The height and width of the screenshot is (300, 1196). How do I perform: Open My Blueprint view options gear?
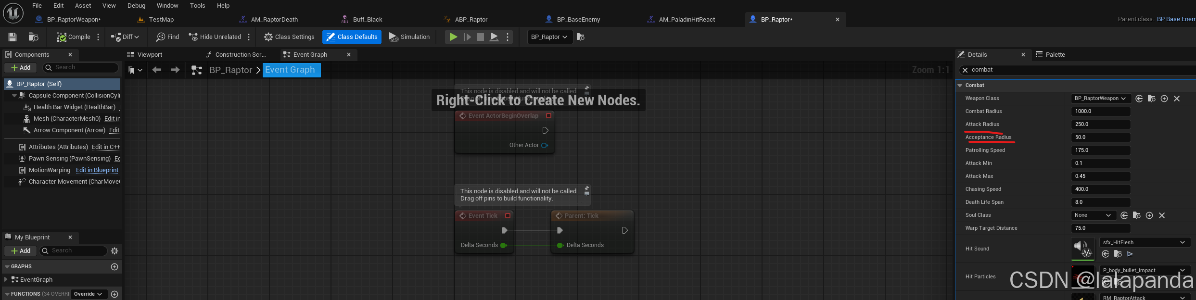[x=115, y=251]
